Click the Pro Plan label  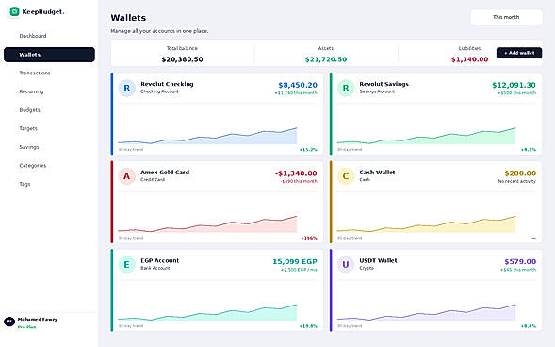[27, 327]
